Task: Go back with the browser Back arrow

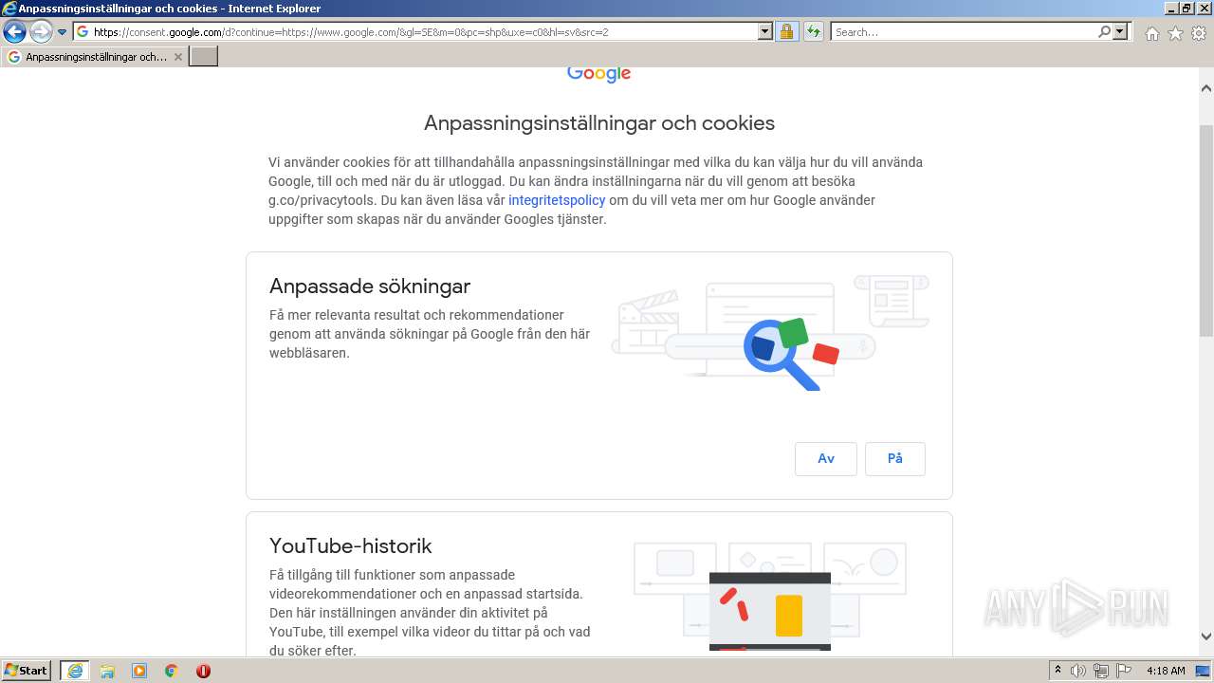Action: pyautogui.click(x=14, y=32)
